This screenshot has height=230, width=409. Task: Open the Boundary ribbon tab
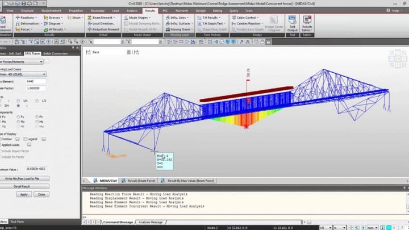pos(98,11)
